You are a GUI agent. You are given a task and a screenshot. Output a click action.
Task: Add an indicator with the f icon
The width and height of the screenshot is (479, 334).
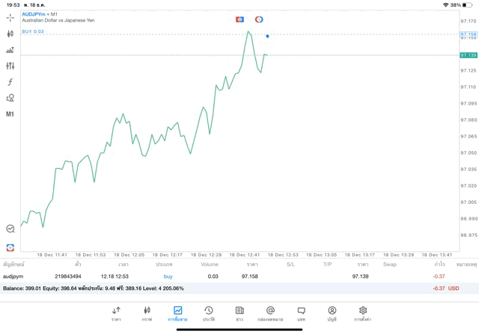point(10,82)
